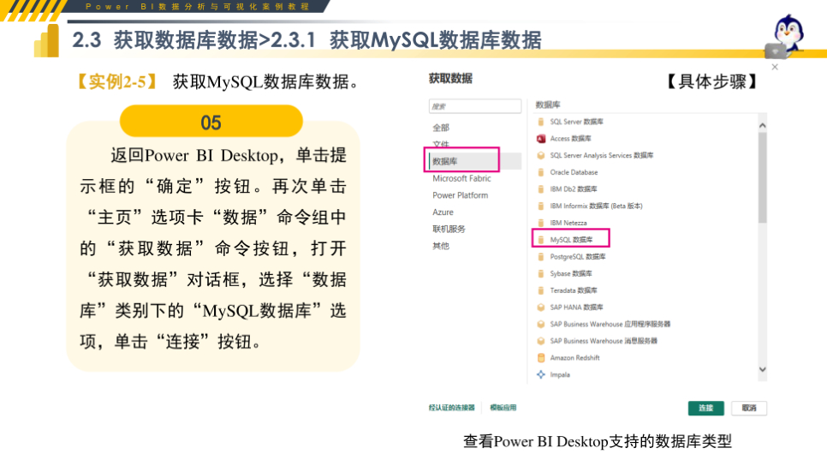Click the Power BI logo in header

pos(46,40)
